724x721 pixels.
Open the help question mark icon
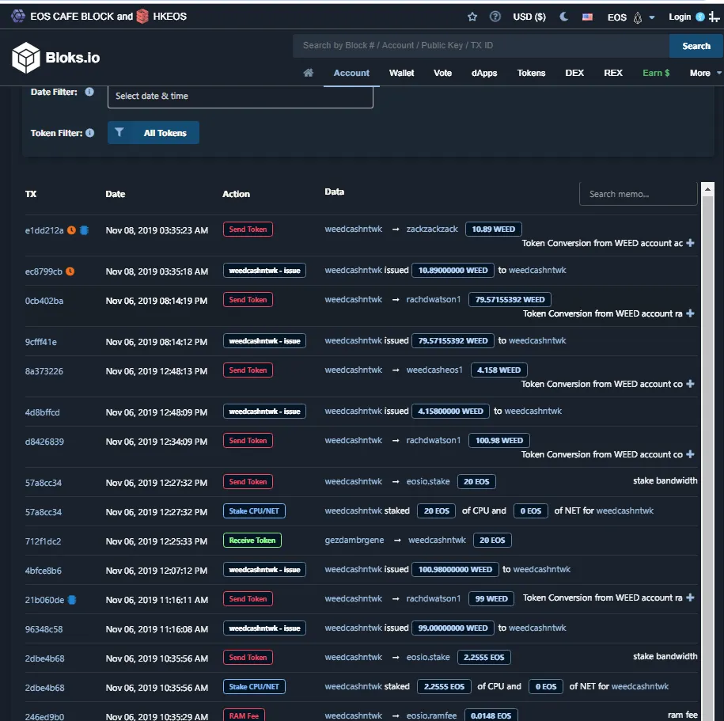(x=495, y=17)
